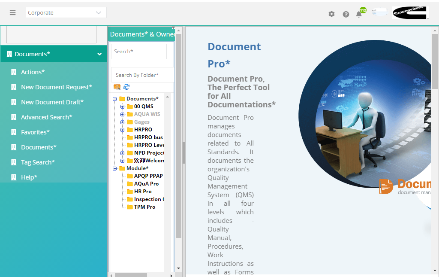This screenshot has height=277, width=439.
Task: Collapse the Documents* root tree node
Action: pyautogui.click(x=114, y=99)
